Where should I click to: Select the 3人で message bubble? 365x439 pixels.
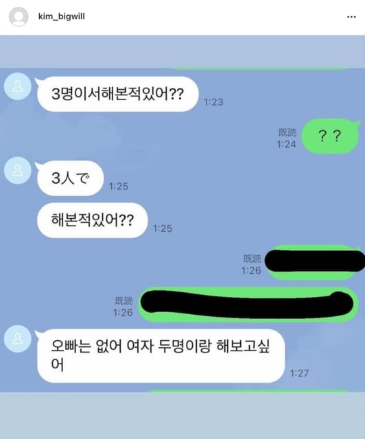tap(69, 178)
